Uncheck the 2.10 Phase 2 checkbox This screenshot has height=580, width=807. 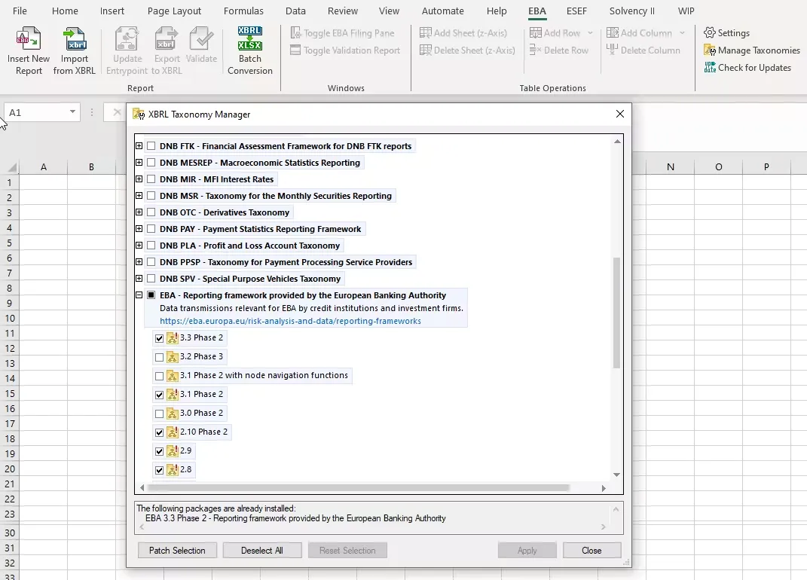pyautogui.click(x=160, y=433)
